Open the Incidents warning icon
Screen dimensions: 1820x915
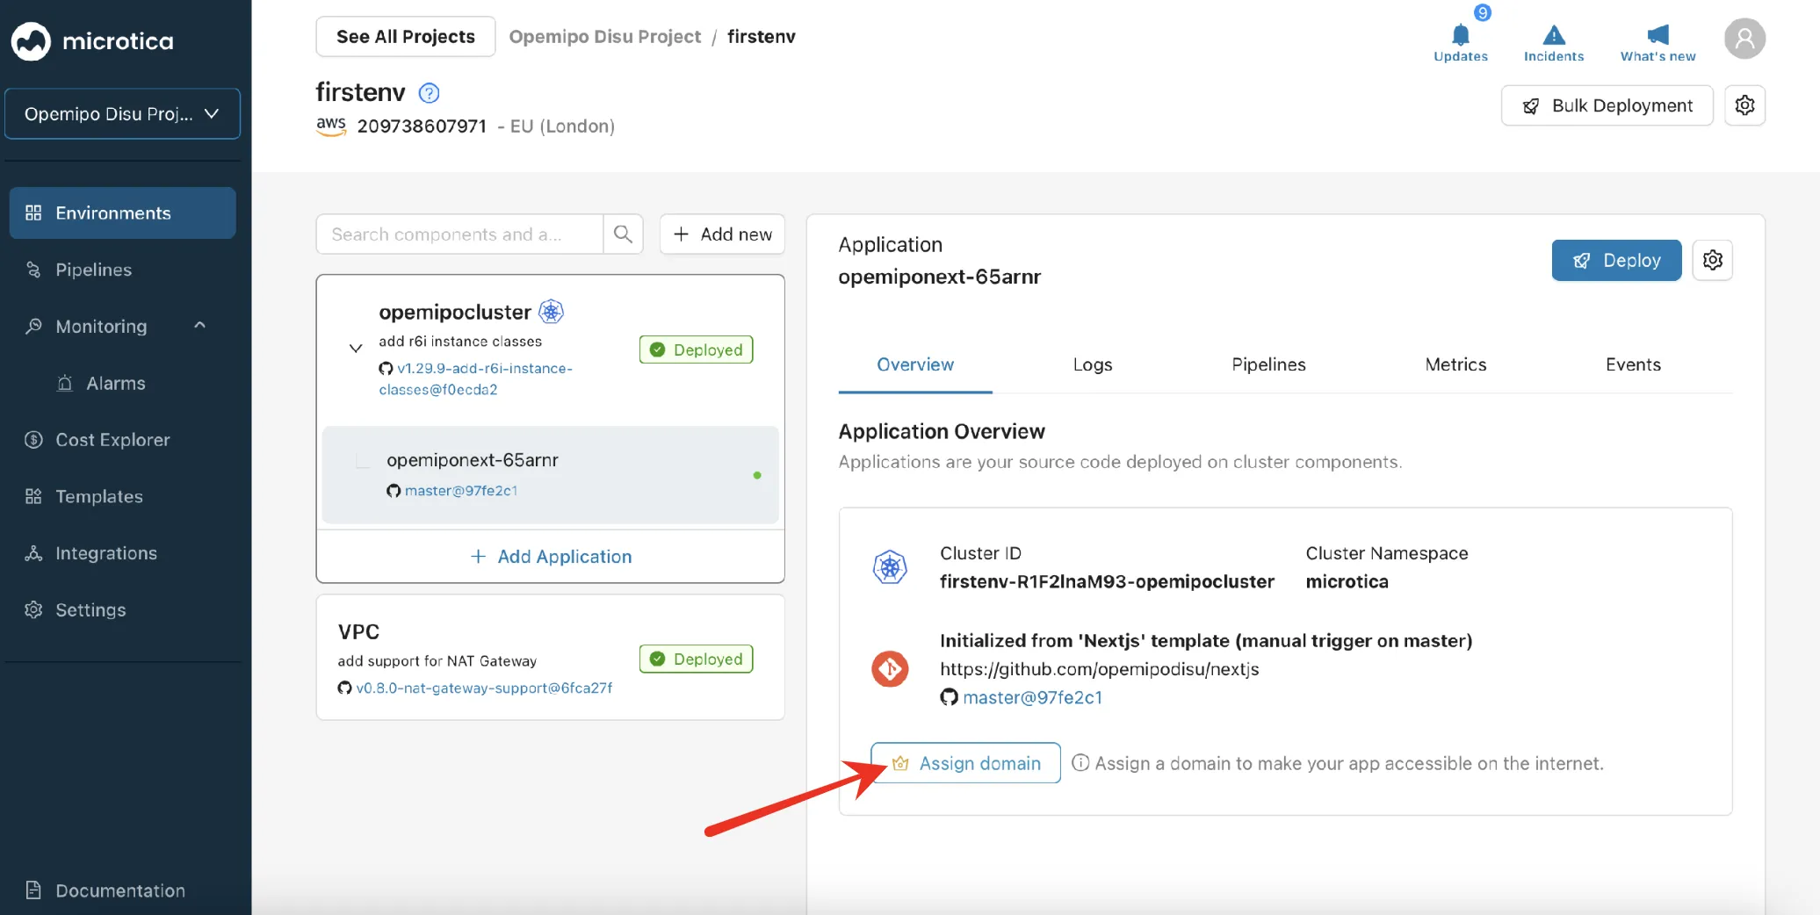coord(1553,35)
